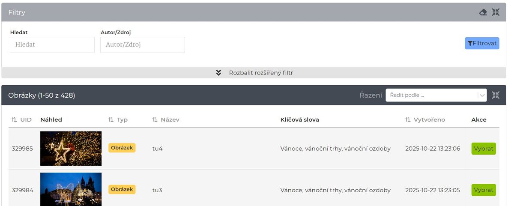Open the tu3 Prague market thumbnail
The image size is (514, 206).
click(71, 189)
